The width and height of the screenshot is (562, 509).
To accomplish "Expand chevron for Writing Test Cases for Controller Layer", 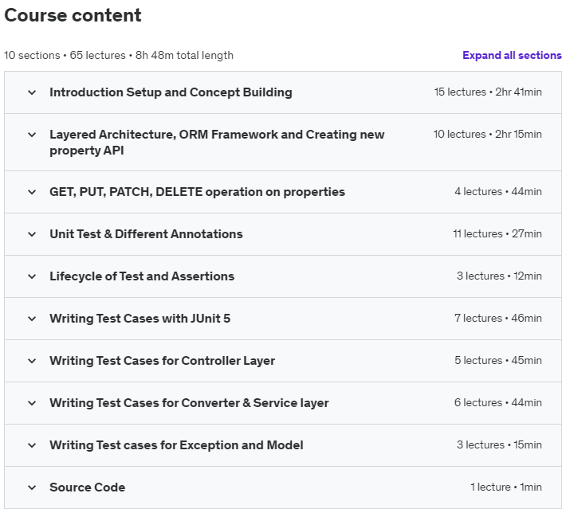I will [x=32, y=361].
